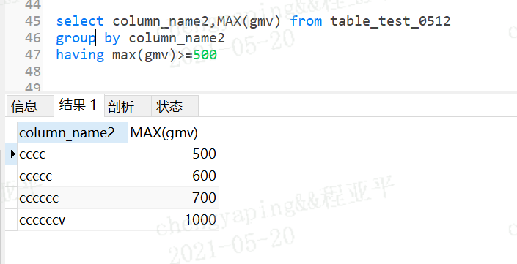The image size is (517, 264).
Task: Open the 状态 tab
Action: (x=175, y=106)
